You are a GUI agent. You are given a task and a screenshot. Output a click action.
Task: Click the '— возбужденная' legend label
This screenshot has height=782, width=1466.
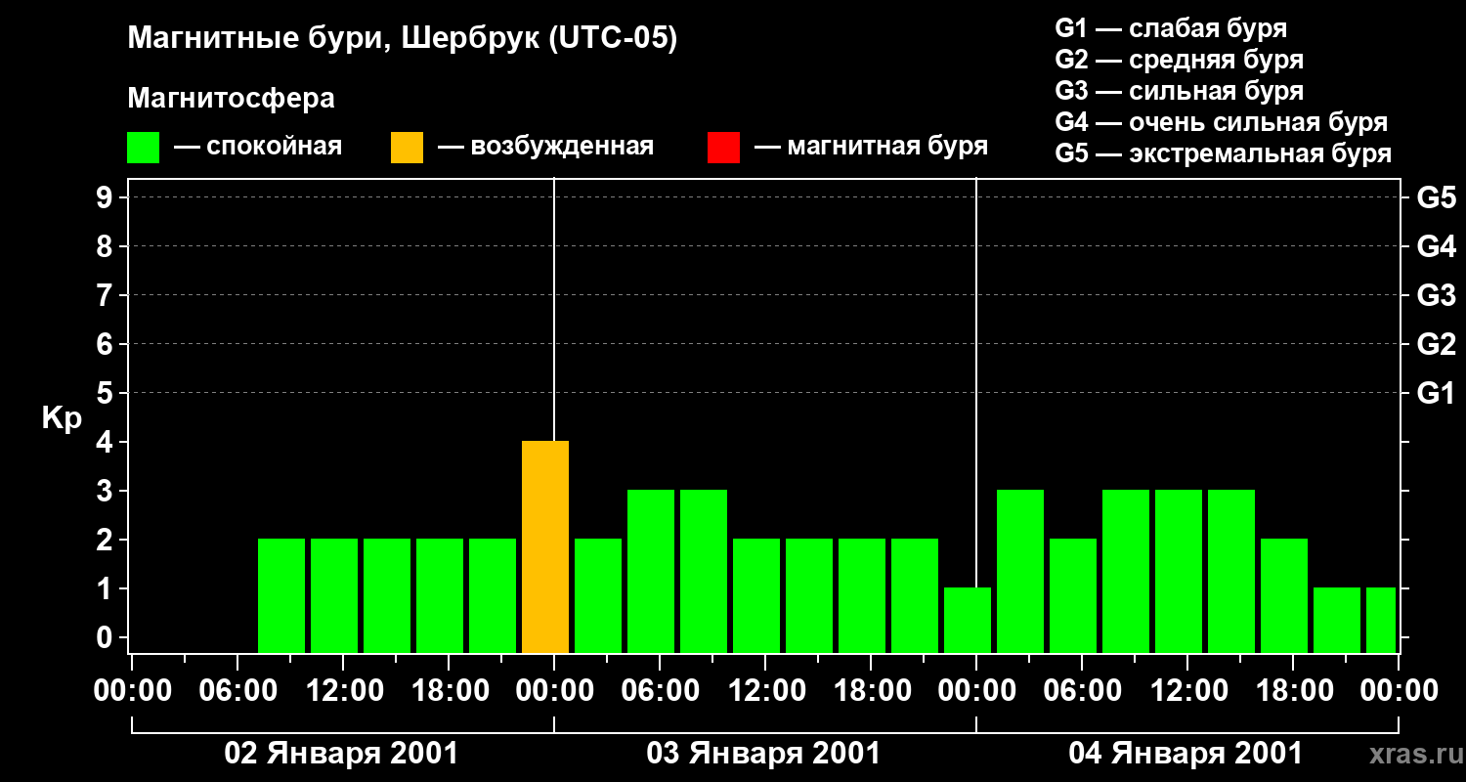pos(545,147)
